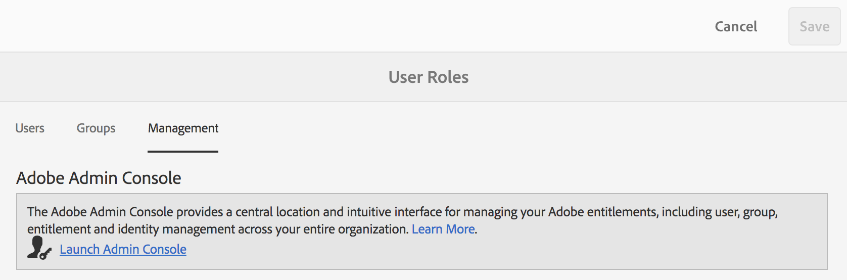
Task: Click the word "organization" in the description
Action: (x=372, y=229)
